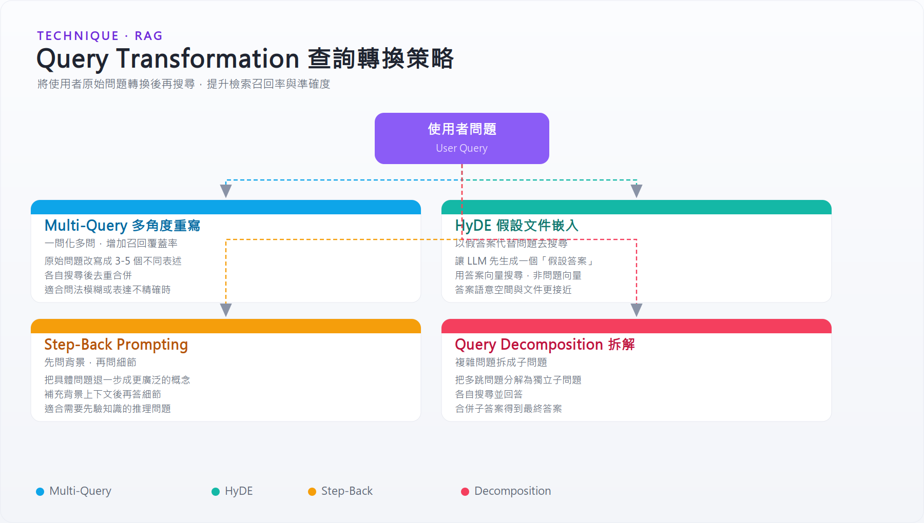
Task: Click the title Query Transformation 查詢轉換策略
Action: [x=245, y=58]
